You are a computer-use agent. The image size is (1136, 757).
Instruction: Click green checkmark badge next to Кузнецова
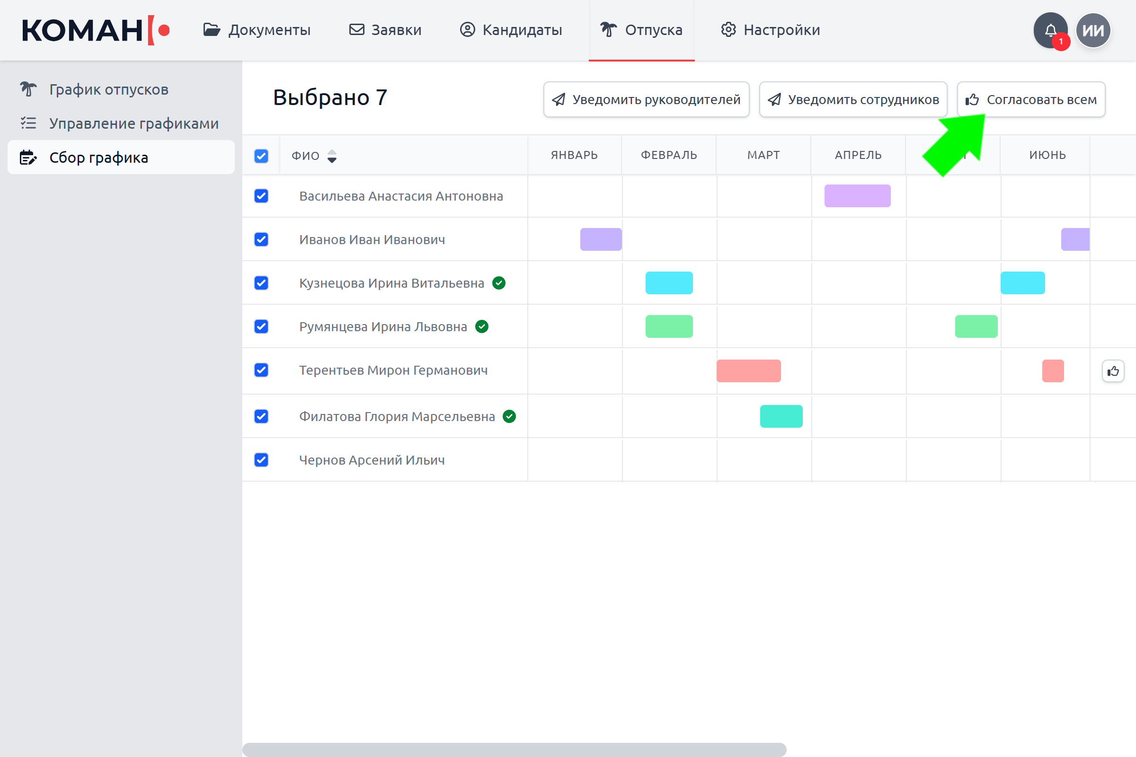click(498, 283)
